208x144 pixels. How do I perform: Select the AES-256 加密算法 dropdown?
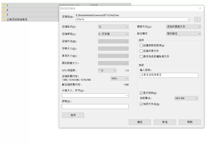pyautogui.click(x=186, y=98)
